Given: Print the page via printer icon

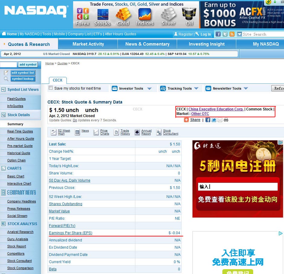Looking at the screenshot, I should coord(226,120).
